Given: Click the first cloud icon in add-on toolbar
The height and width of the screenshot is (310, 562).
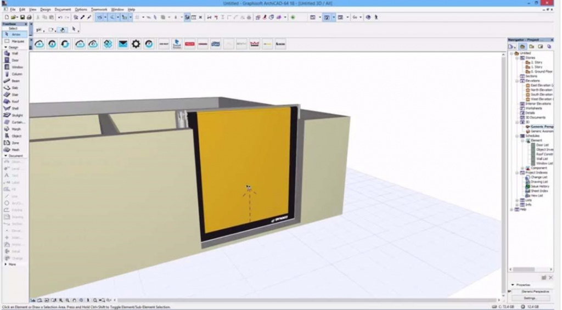Looking at the screenshot, I should pos(40,44).
